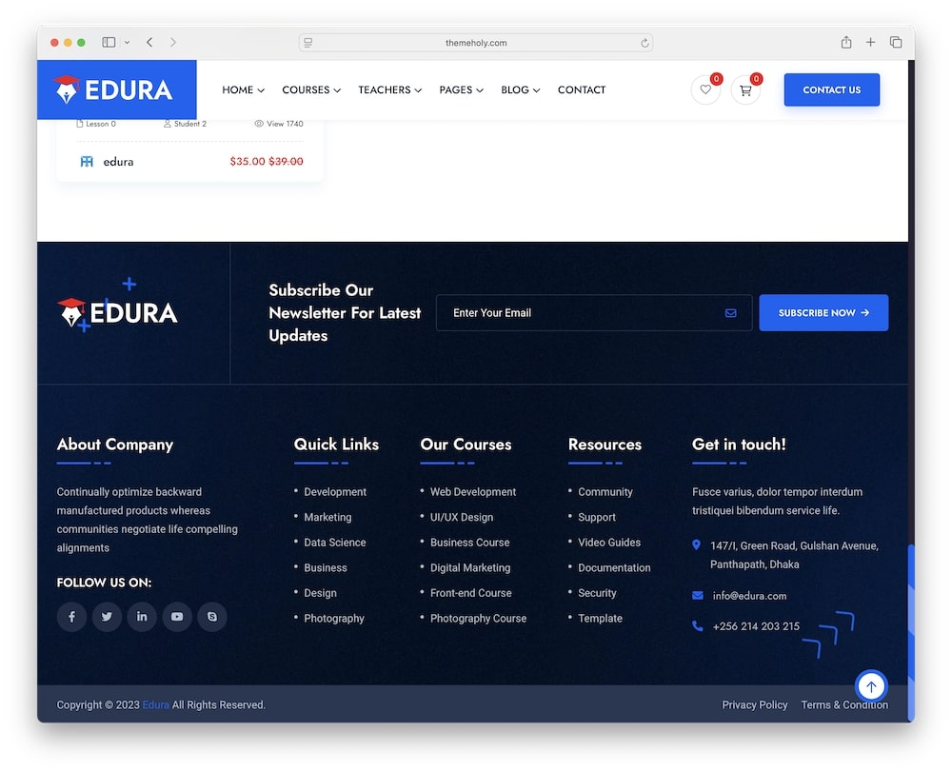Open the Web Development course link
This screenshot has height=772, width=952.
tap(473, 491)
